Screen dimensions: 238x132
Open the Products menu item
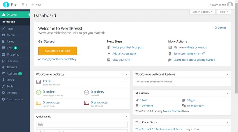(x=12, y=61)
